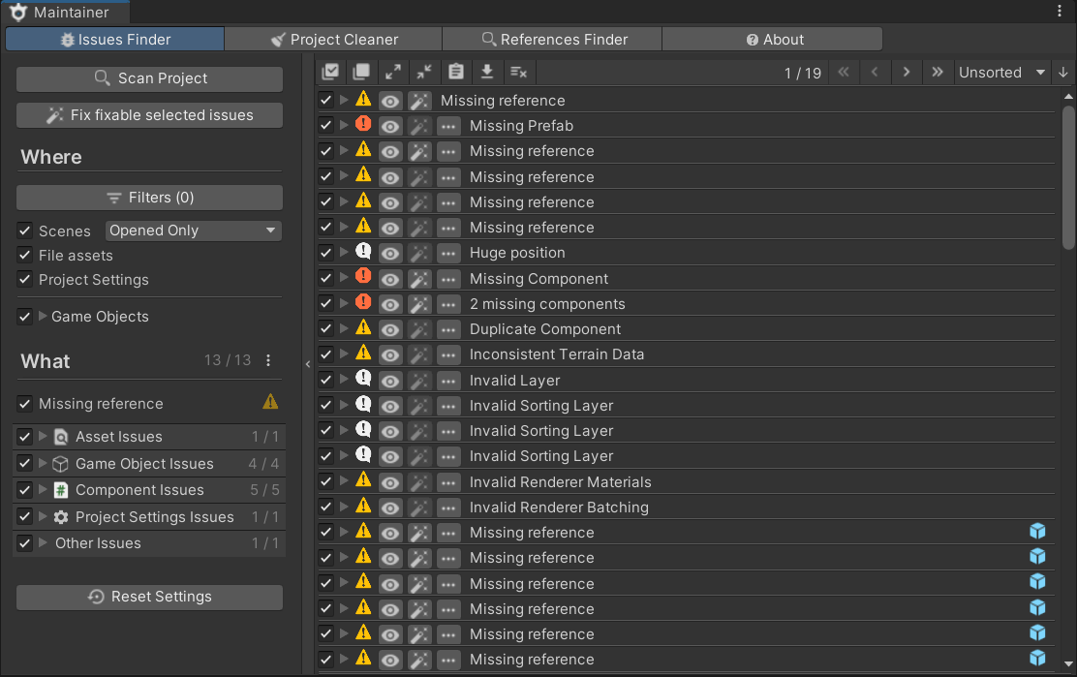
Task: Click the issues list vertical scrollbar thumb
Action: click(1068, 177)
